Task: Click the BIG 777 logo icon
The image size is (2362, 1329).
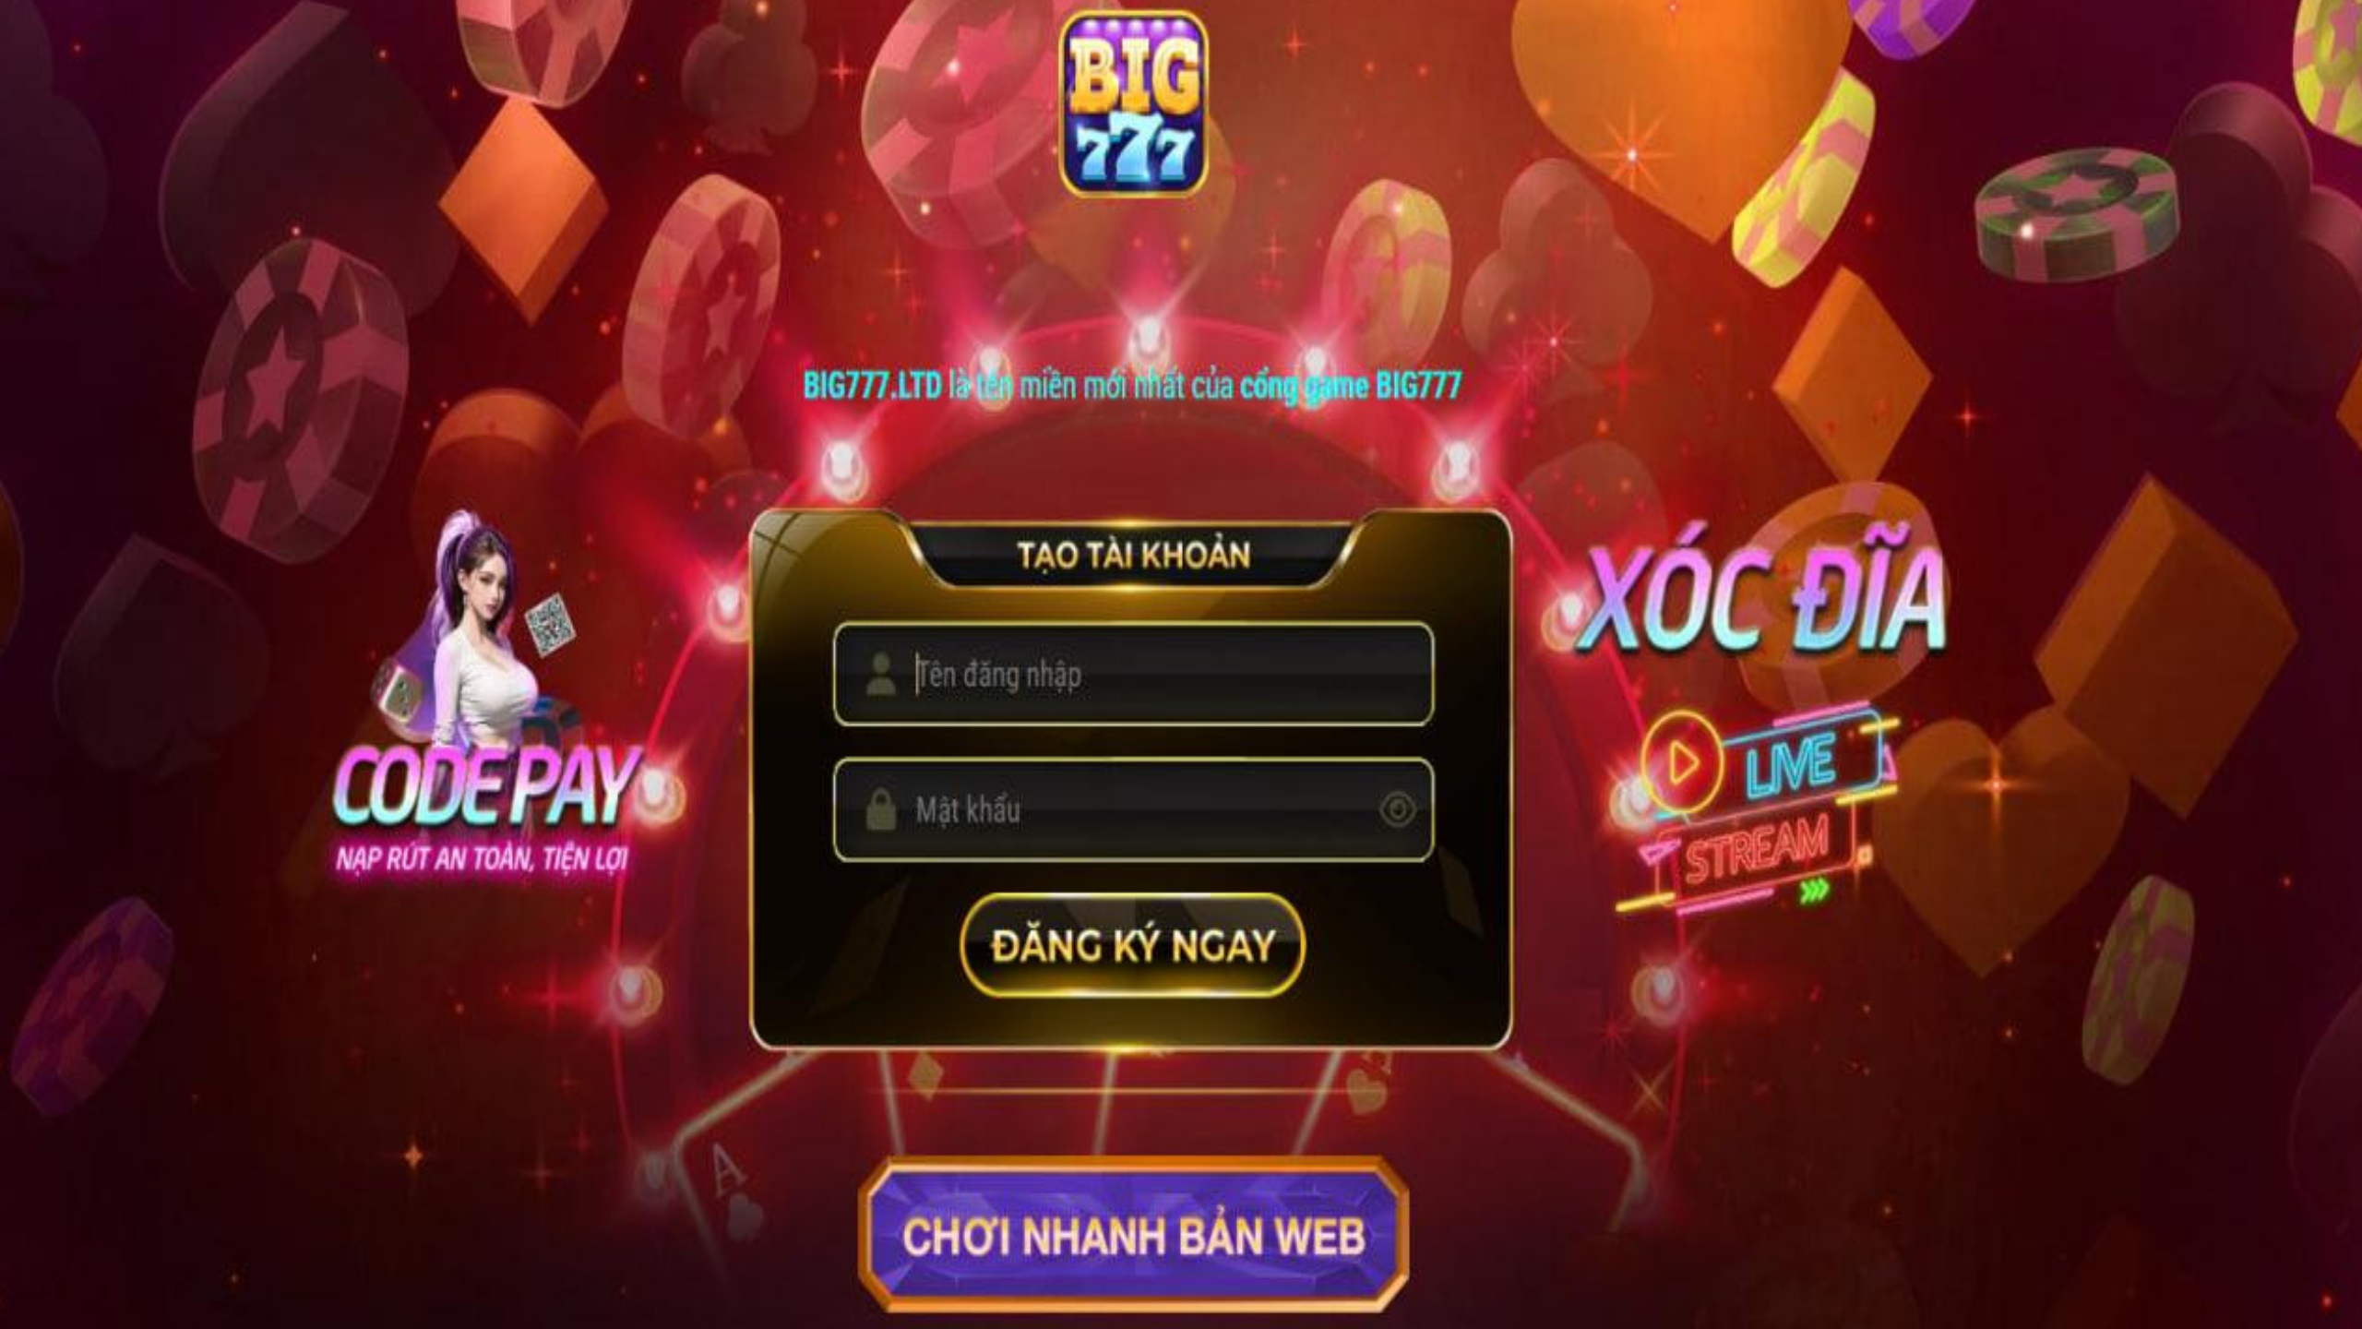Action: 1134,104
